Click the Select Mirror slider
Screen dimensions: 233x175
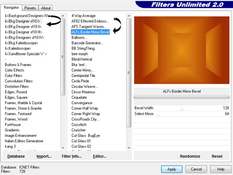pyautogui.click(x=182, y=114)
